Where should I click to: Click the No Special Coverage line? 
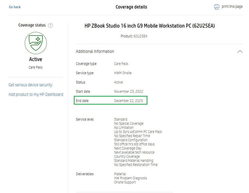(x=129, y=123)
